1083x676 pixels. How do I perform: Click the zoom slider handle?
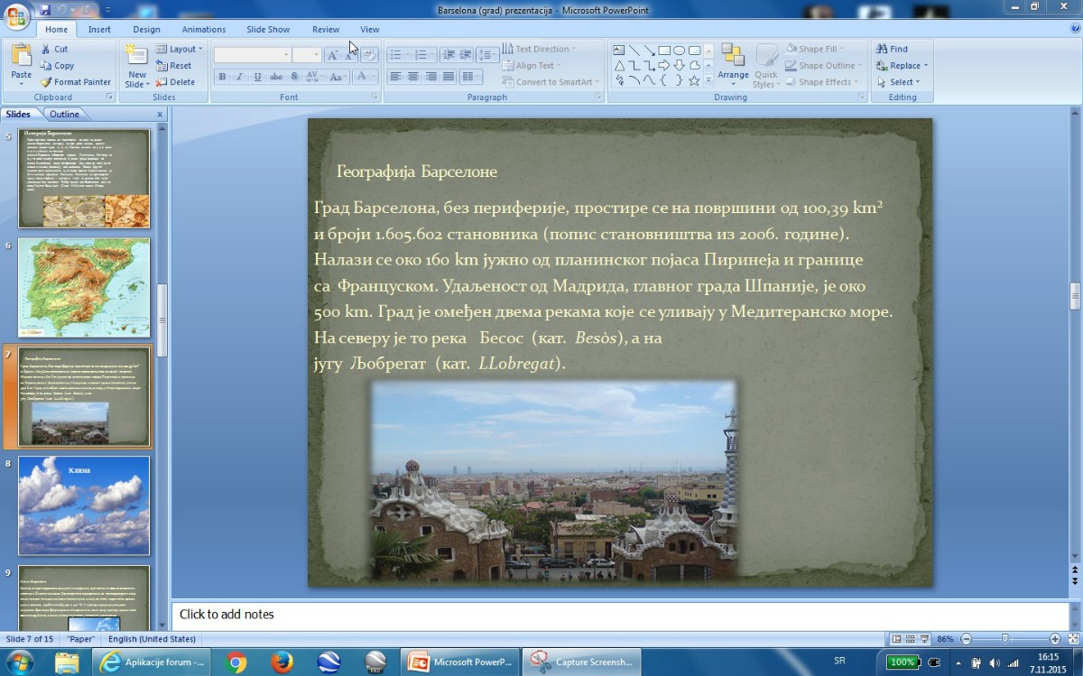(1004, 639)
